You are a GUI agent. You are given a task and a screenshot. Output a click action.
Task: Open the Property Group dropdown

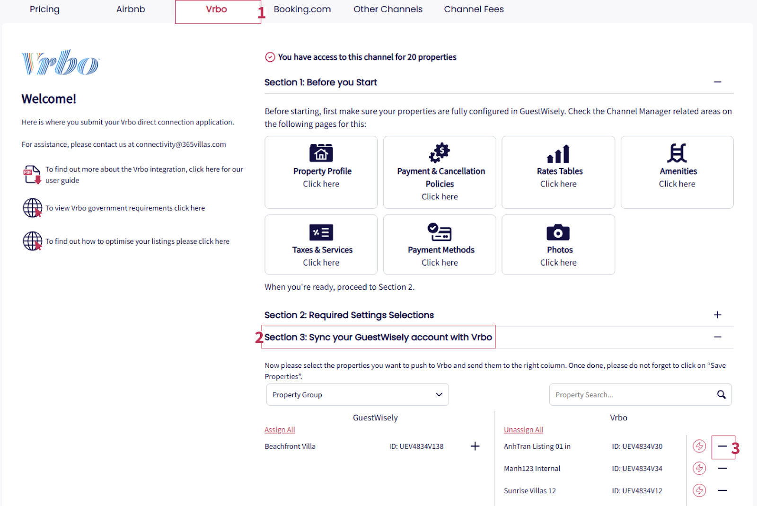click(x=358, y=395)
